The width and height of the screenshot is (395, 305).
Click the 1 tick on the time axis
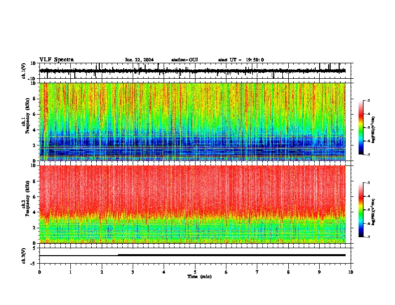click(70, 272)
